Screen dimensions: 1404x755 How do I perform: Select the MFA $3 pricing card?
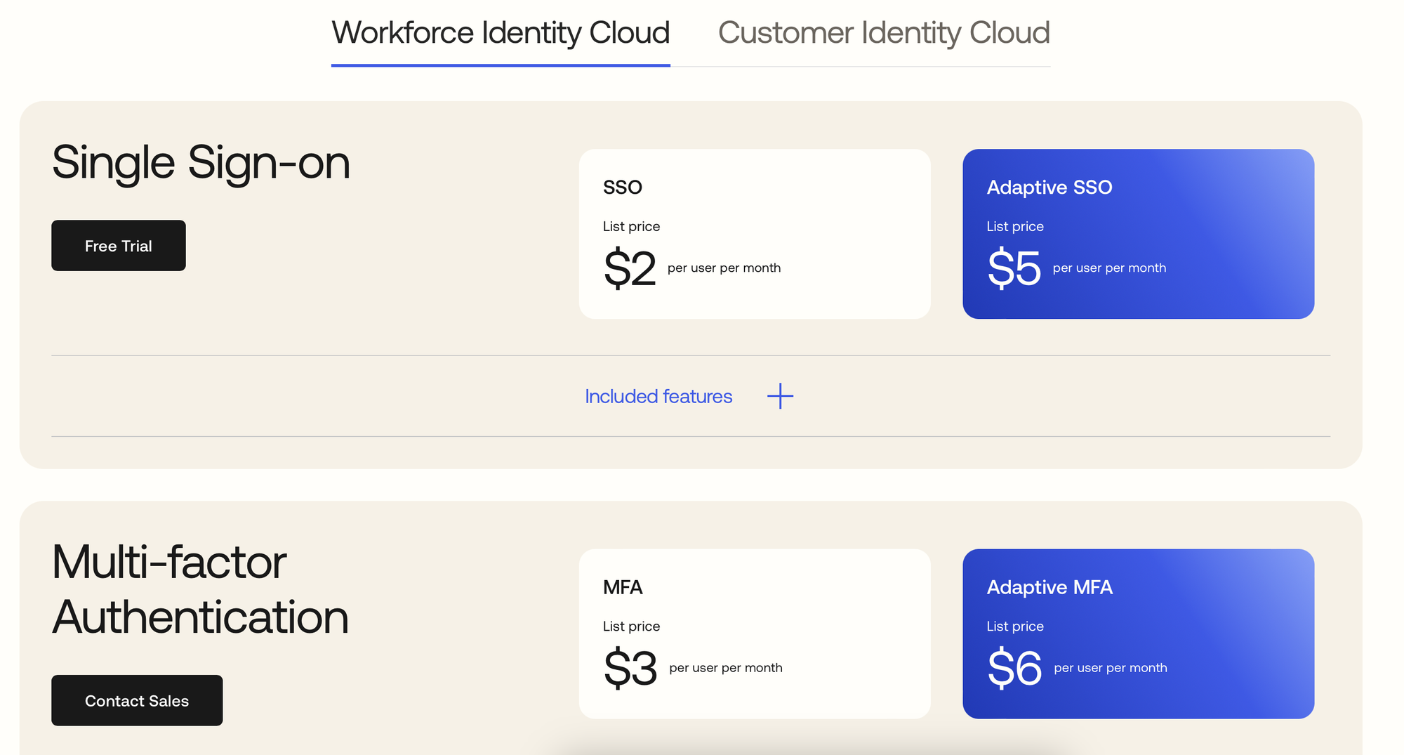755,633
